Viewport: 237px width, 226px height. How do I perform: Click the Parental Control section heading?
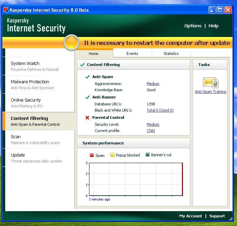pos(108,117)
